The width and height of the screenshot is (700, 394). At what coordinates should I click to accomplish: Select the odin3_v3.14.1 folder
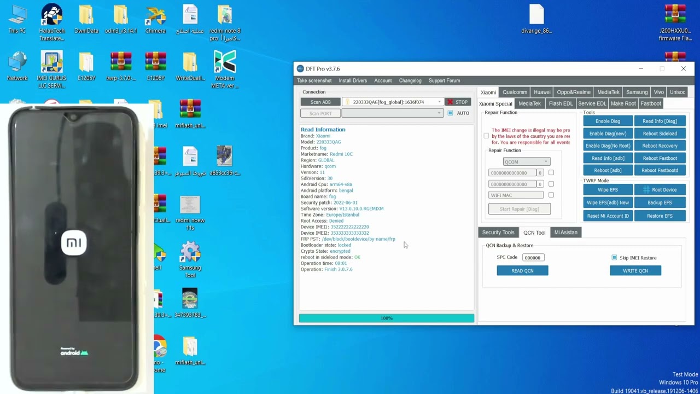tap(121, 19)
